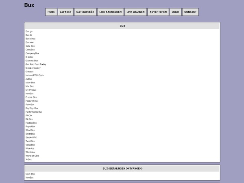
Task: Go to the HOME page
Action: point(51,12)
